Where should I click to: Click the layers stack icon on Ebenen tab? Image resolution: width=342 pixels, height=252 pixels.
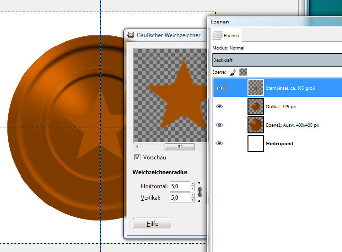(218, 35)
